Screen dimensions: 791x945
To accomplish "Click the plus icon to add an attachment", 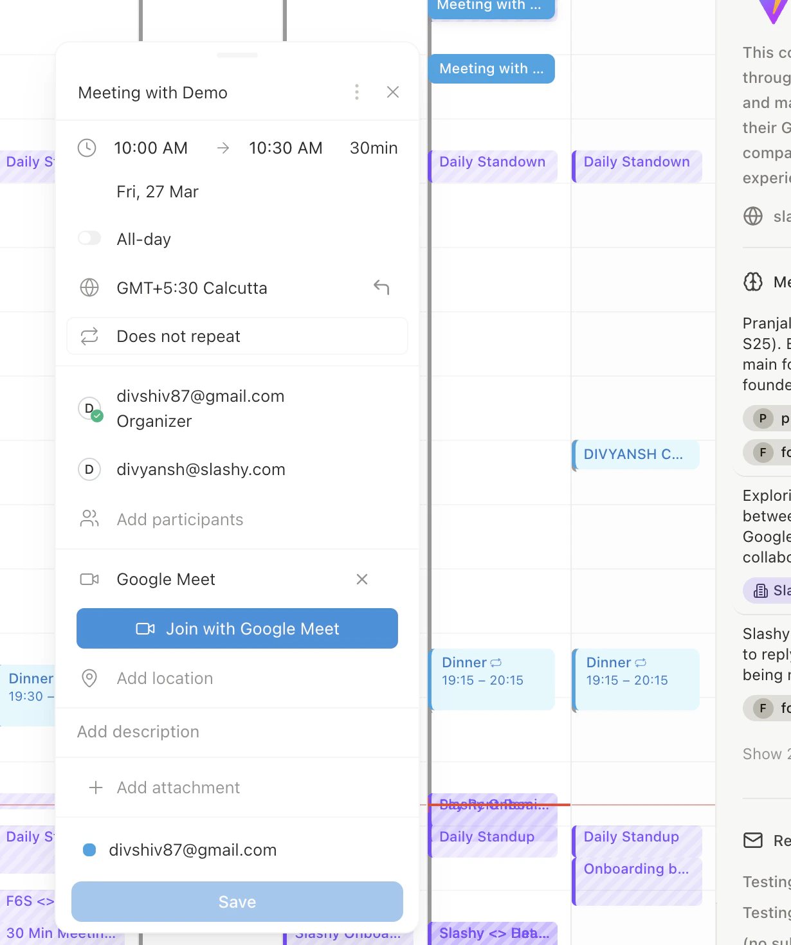I will pos(95,787).
